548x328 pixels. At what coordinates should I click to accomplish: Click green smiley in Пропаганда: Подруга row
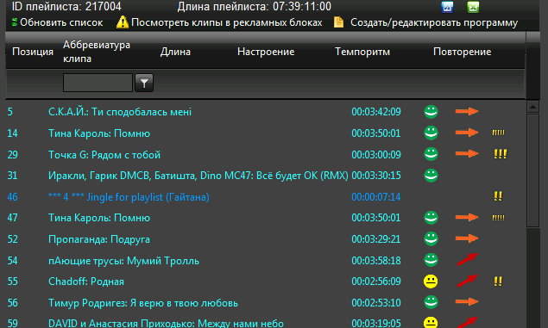[x=431, y=238]
